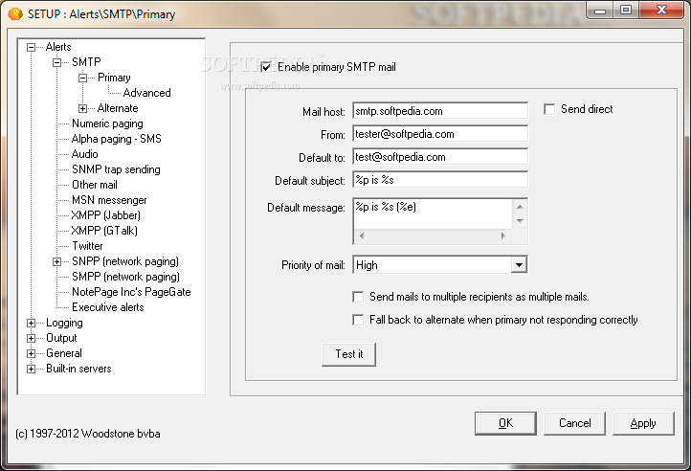Image resolution: width=691 pixels, height=471 pixels.
Task: Expand the Built-in servers tree node
Action: point(31,369)
